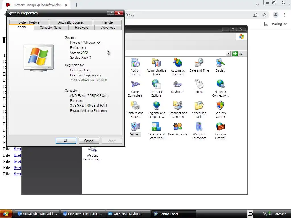Switch to VirtualDub download taskbar item
This screenshot has height=218, width=291.
click(x=37, y=214)
